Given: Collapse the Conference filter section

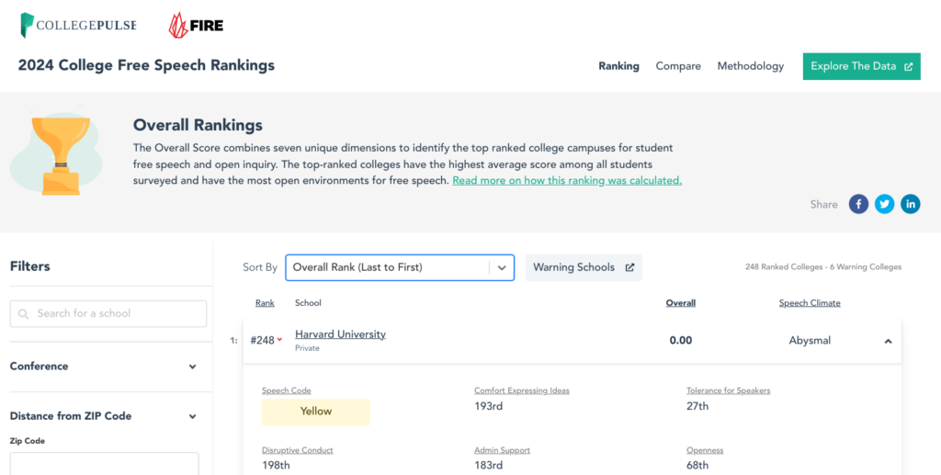Looking at the screenshot, I should tap(192, 367).
